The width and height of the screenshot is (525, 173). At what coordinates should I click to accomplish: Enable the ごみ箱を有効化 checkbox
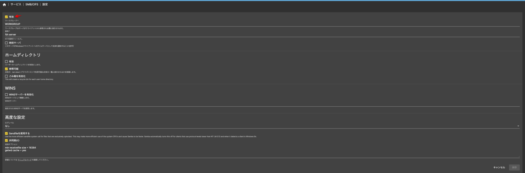tap(7, 76)
